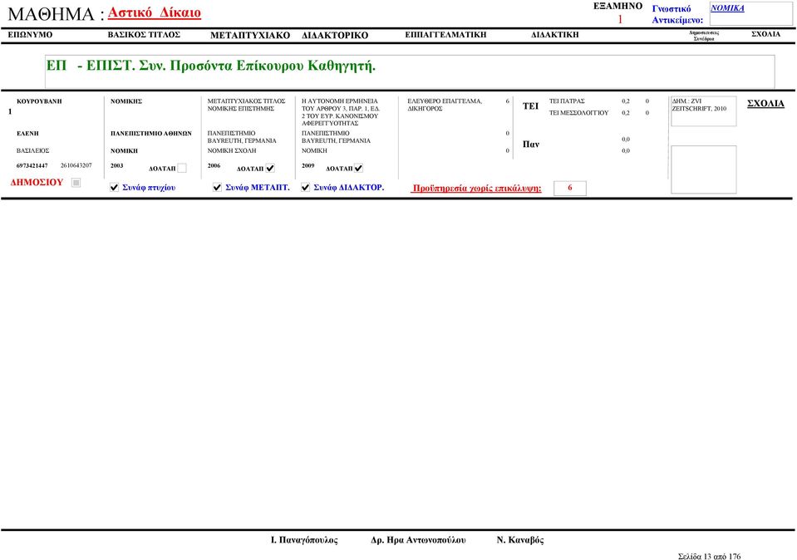Click the ΒΑΣΙΚΟΣ ΤΙΤΛΟΣ column header
The width and height of the screenshot is (797, 560).
[144, 35]
